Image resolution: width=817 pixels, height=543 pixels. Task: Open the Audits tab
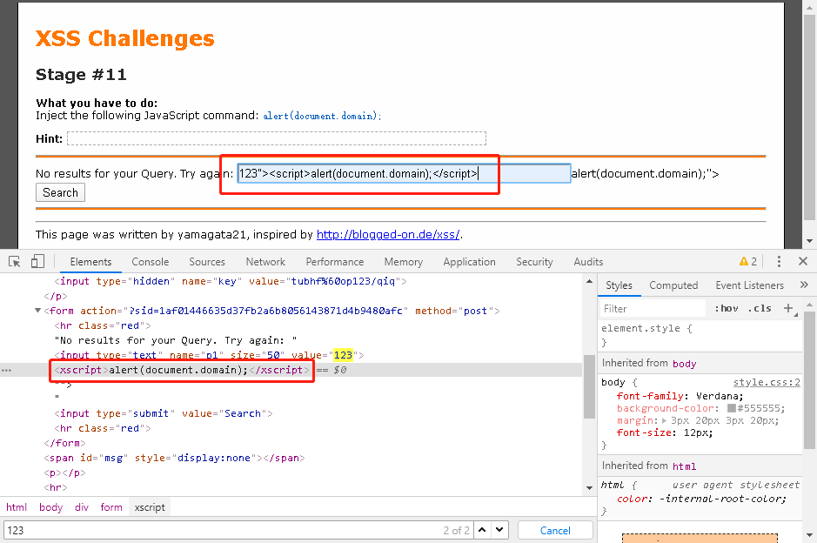click(x=588, y=262)
